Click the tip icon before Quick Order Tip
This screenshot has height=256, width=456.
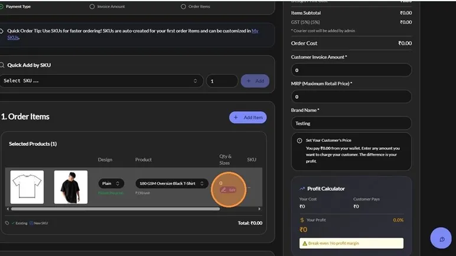pyautogui.click(x=2, y=31)
